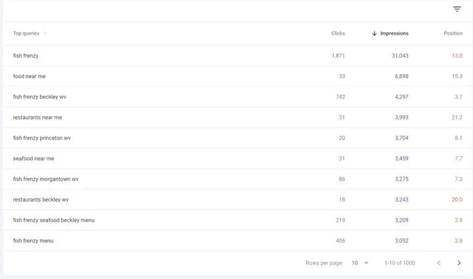The height and width of the screenshot is (279, 473).
Task: Sort by Clicks column header
Action: pos(338,33)
